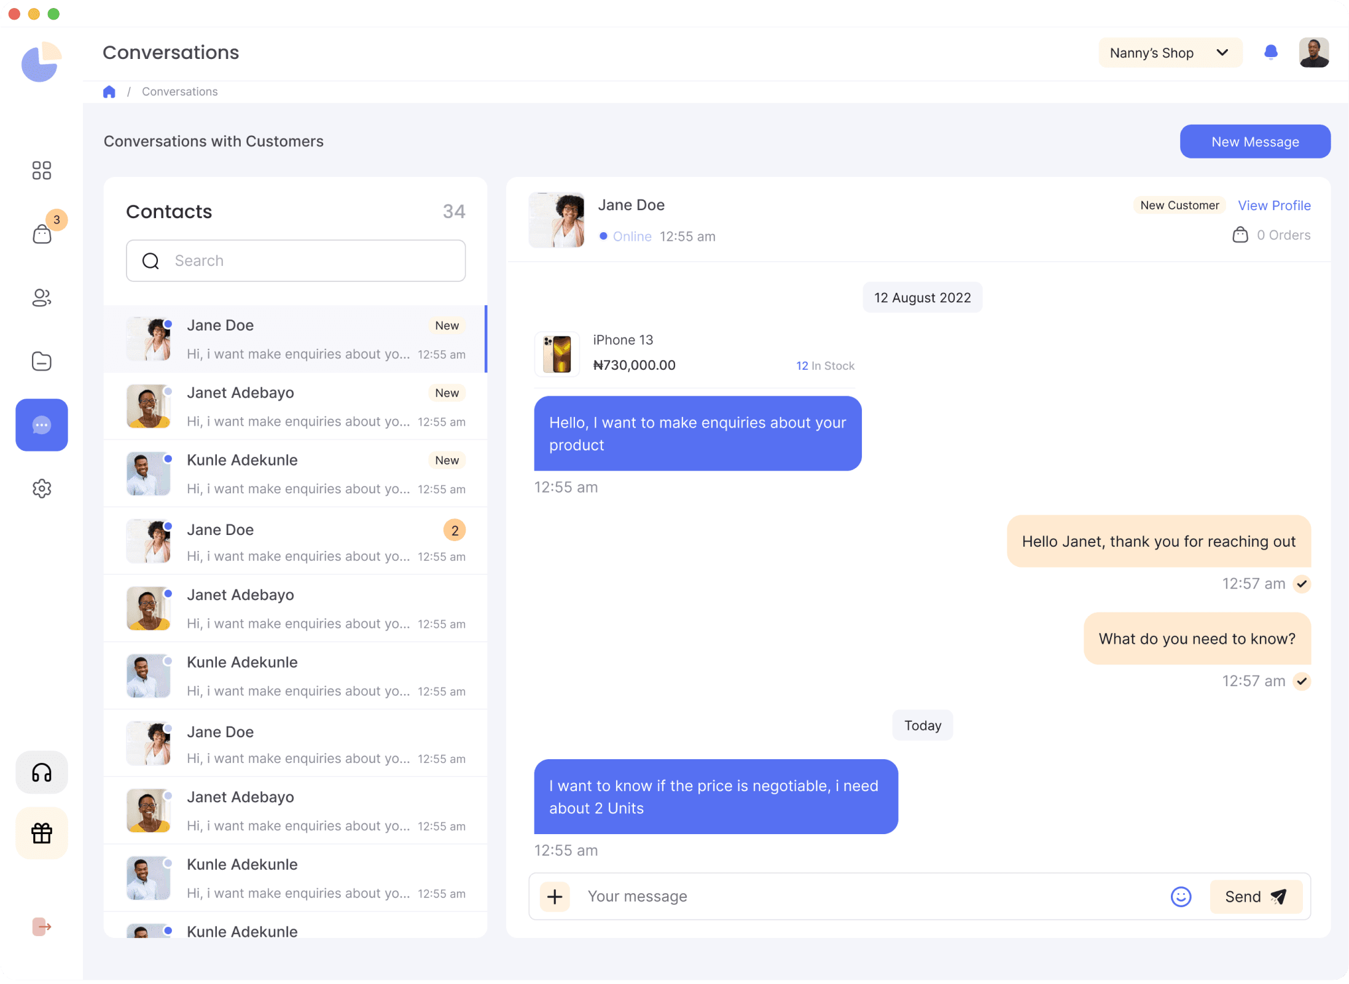1349x984 pixels.
Task: Open orders bag icon with badge 3
Action: (x=42, y=233)
